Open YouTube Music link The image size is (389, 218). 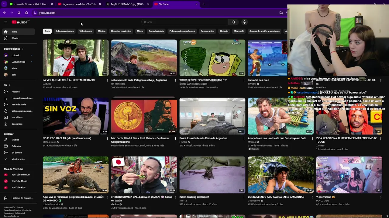click(19, 181)
